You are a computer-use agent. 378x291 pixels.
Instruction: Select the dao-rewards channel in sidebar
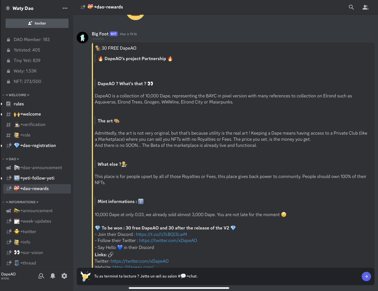point(37,189)
